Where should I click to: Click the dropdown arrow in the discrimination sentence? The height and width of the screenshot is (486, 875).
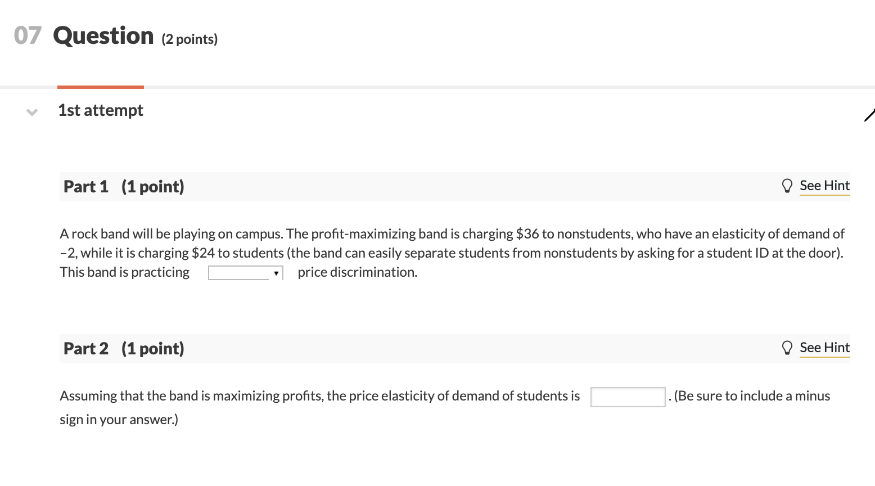(x=276, y=272)
